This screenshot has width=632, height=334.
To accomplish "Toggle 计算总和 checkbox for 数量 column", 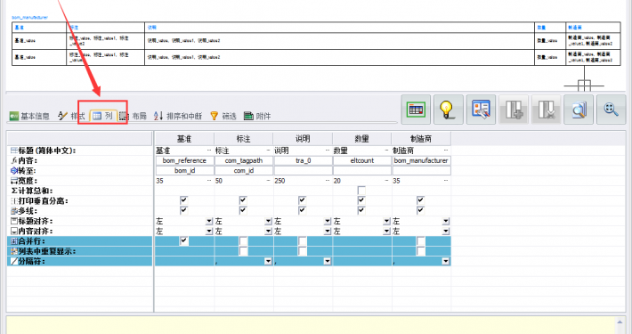I will pyautogui.click(x=361, y=191).
